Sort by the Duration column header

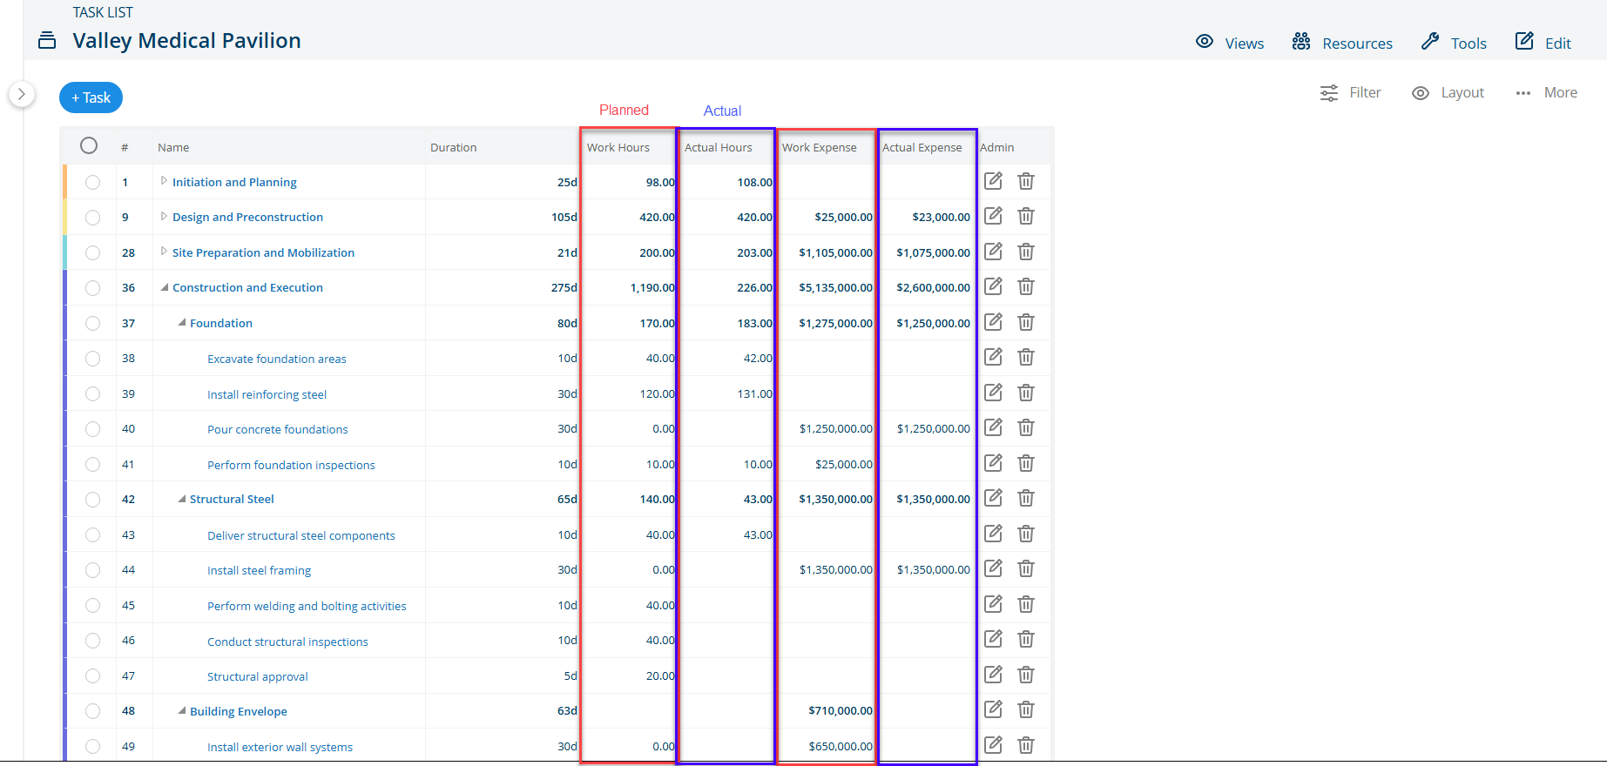tap(453, 147)
